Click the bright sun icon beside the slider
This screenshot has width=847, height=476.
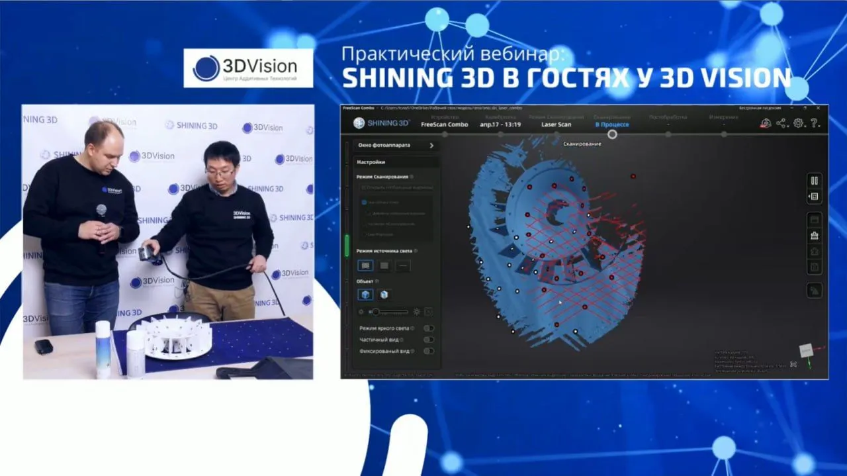click(x=417, y=311)
